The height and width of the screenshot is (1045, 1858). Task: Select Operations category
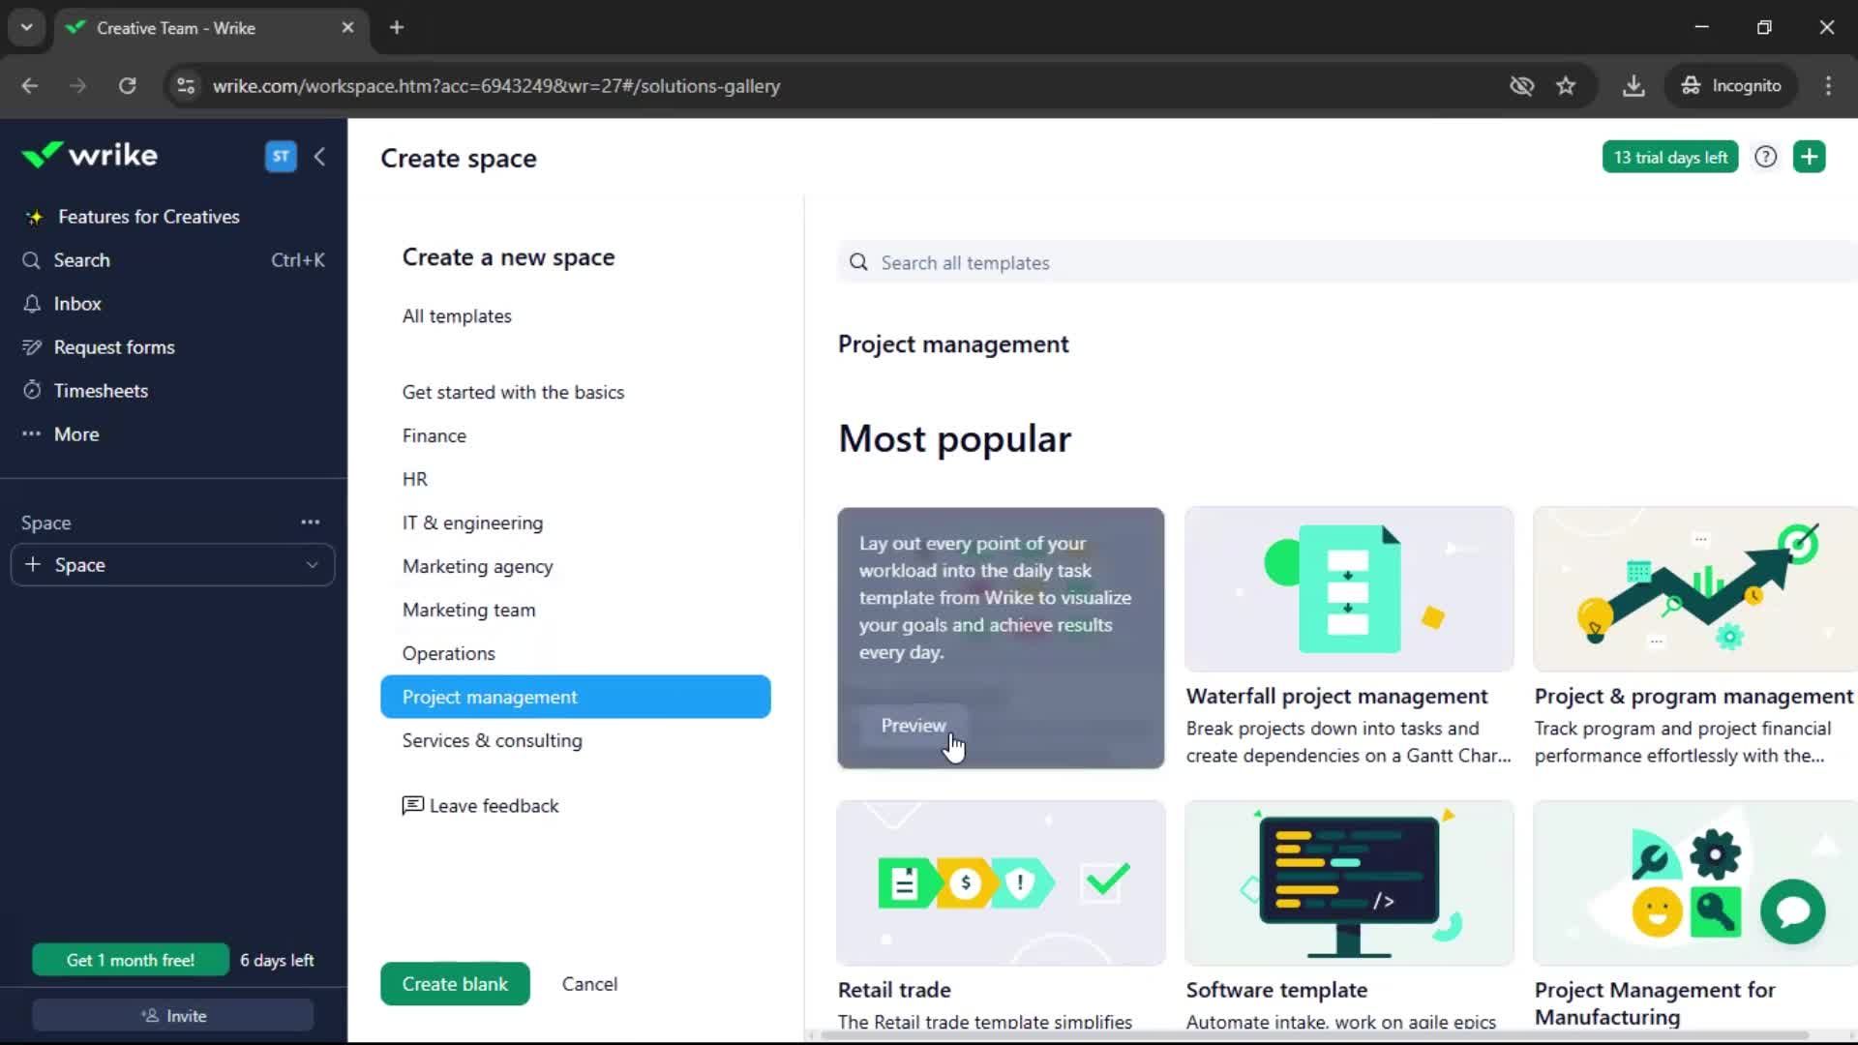pyautogui.click(x=449, y=653)
